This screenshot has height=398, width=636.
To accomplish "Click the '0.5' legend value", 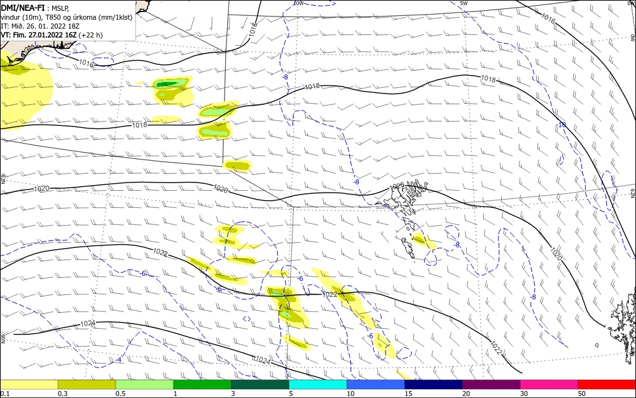I will (120, 394).
